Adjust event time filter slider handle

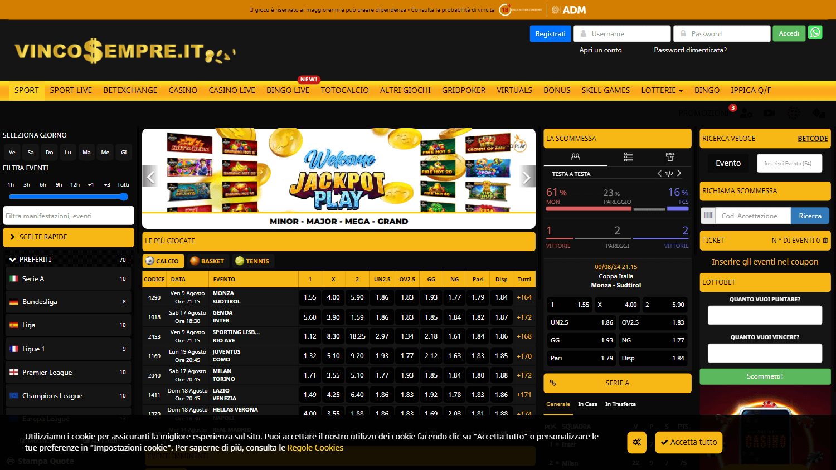coord(124,197)
